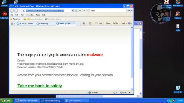Open the File menu

tap(12, 15)
